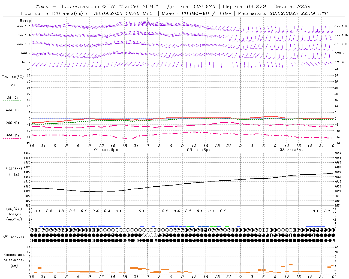This screenshot has height=279, width=349.
Task: Click the 0.2 precipitation amount value
Action: [x=49, y=211]
